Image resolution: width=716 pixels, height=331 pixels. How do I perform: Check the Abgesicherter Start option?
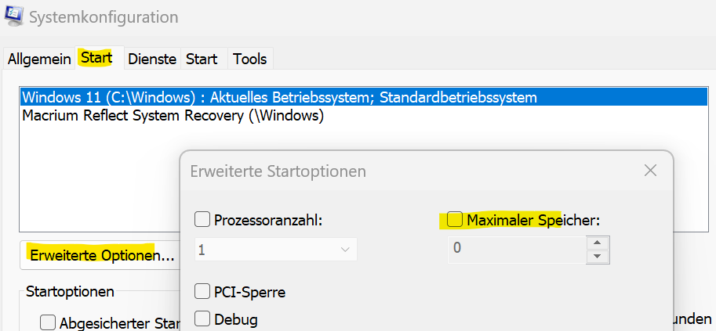[48, 322]
